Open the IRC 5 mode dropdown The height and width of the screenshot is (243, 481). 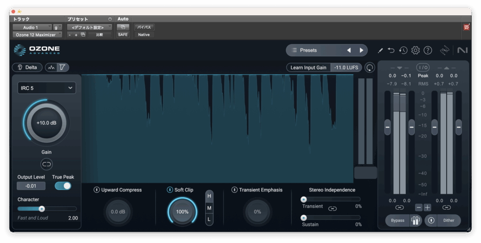(47, 88)
